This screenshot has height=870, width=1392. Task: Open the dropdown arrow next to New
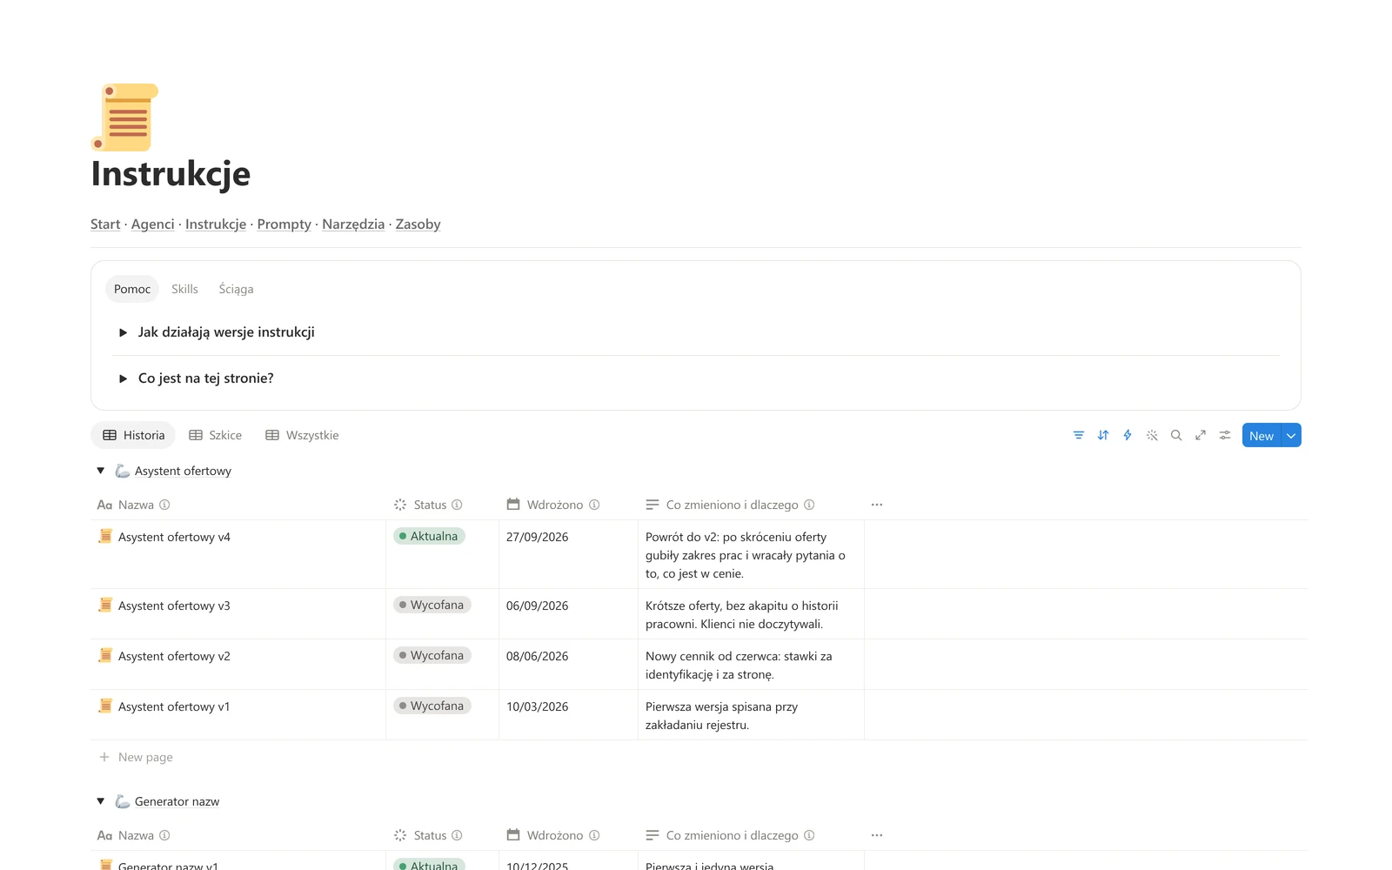pyautogui.click(x=1291, y=436)
